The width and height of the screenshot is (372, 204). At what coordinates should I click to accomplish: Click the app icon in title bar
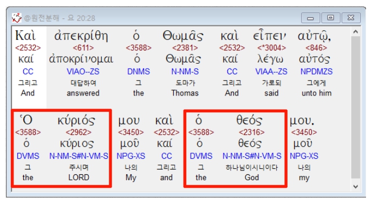[17, 18]
